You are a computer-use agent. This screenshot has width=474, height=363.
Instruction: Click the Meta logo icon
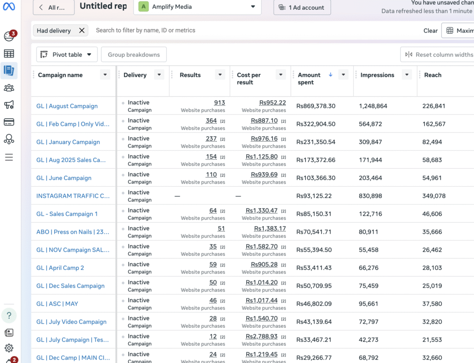click(9, 6)
